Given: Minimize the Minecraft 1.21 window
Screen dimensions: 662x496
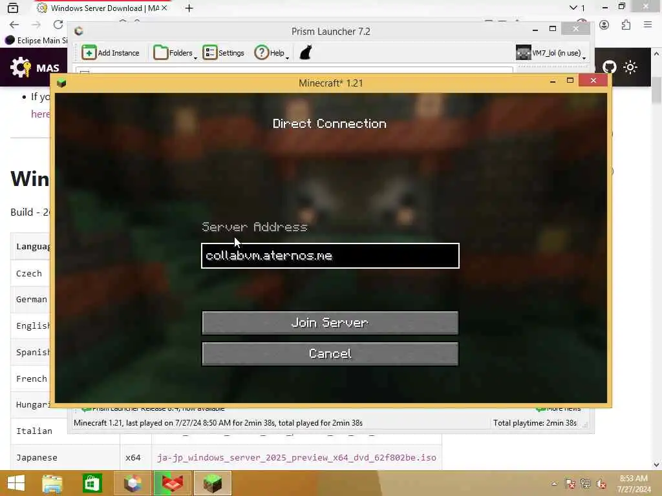Looking at the screenshot, I should pos(553,81).
